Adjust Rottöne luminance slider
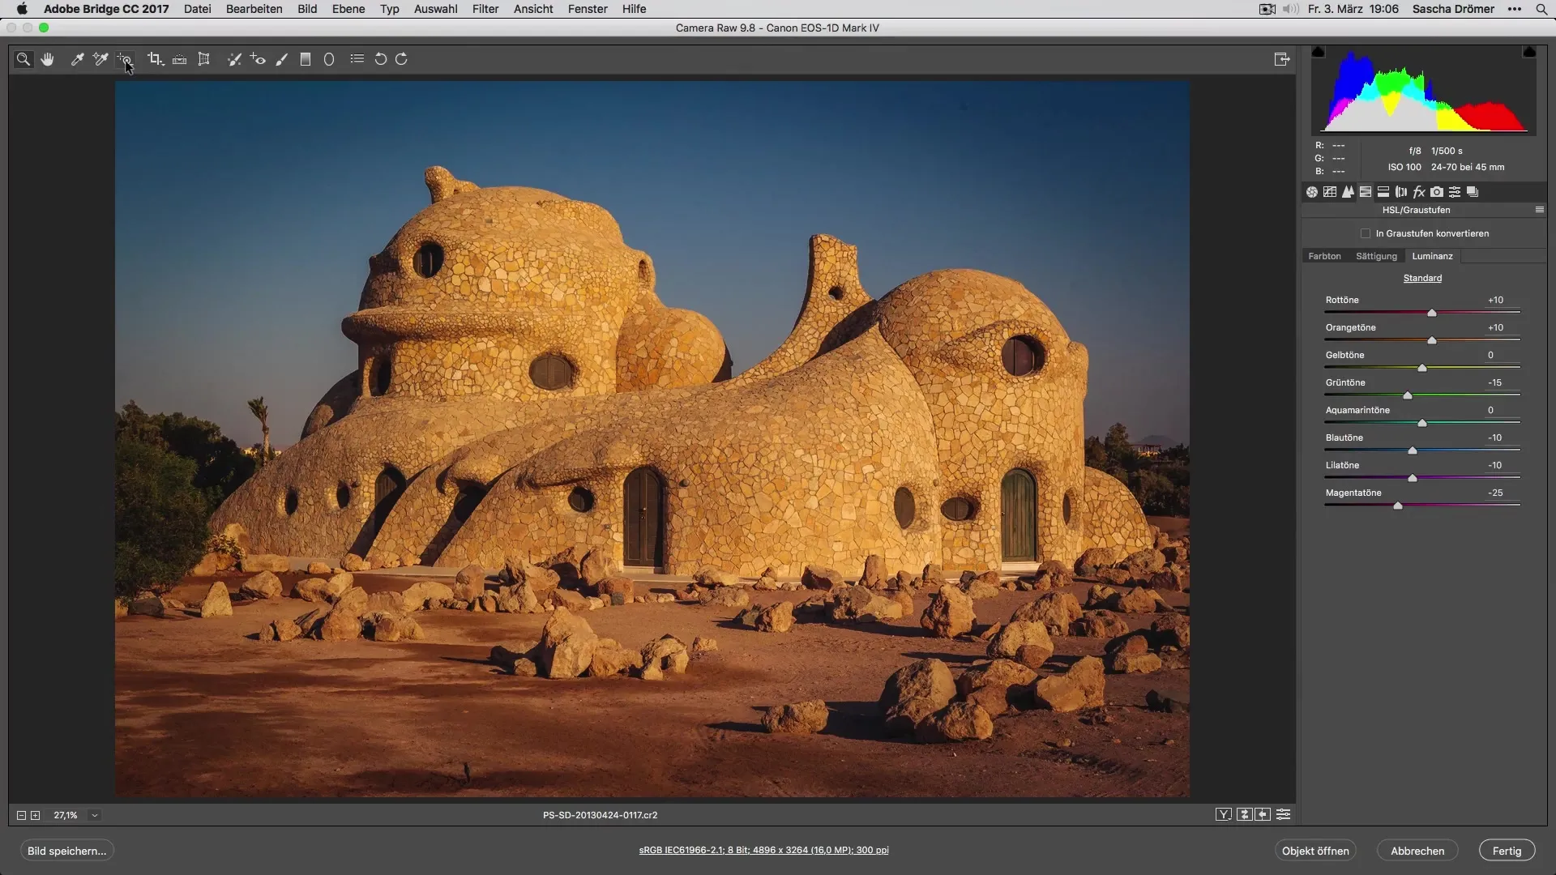1556x875 pixels. (1431, 313)
